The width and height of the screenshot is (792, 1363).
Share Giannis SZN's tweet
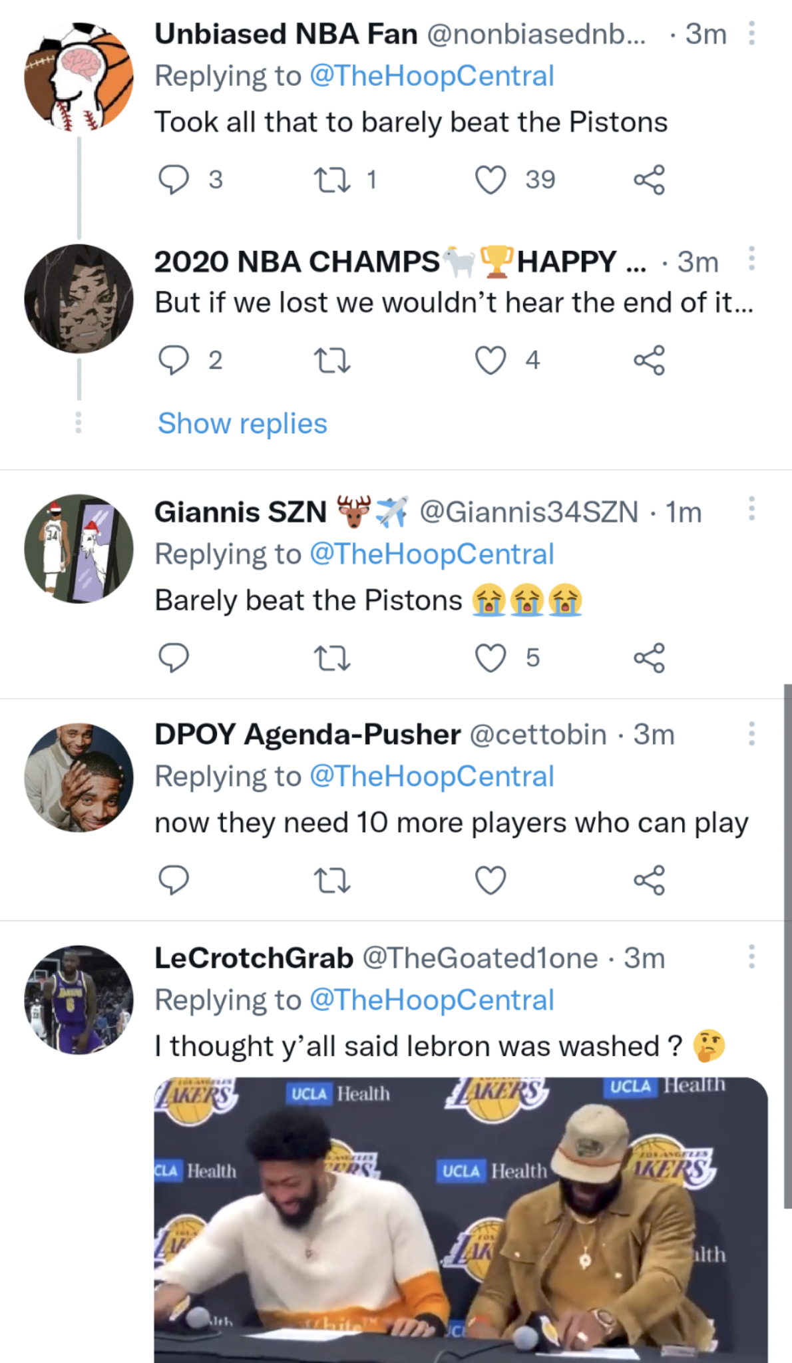point(649,658)
